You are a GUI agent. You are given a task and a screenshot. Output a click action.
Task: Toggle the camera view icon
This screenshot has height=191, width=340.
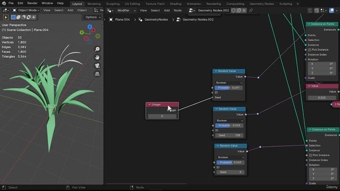(97, 66)
